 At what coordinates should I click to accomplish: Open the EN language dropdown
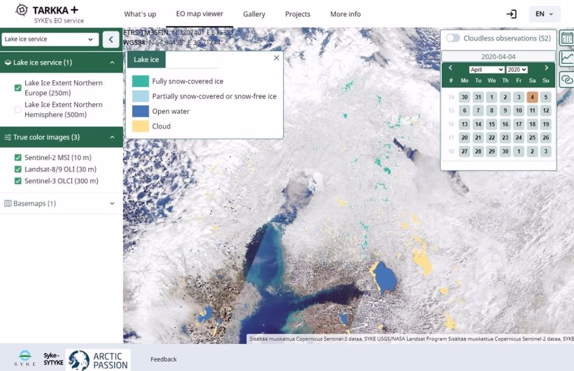pos(544,14)
